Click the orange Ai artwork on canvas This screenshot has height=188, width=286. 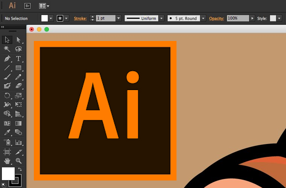coord(105,111)
